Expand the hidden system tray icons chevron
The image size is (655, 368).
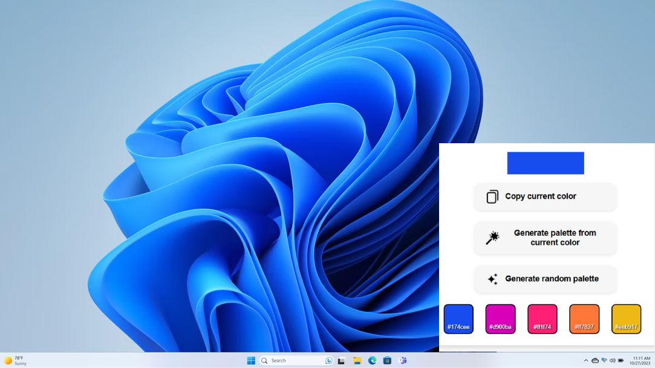(x=586, y=361)
